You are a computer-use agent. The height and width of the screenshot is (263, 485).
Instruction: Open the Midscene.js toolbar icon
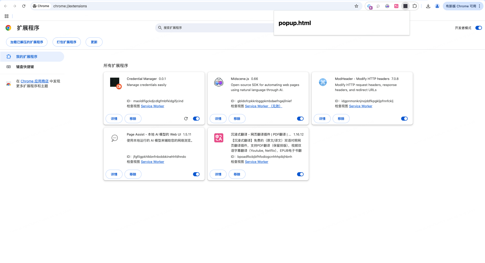[387, 6]
